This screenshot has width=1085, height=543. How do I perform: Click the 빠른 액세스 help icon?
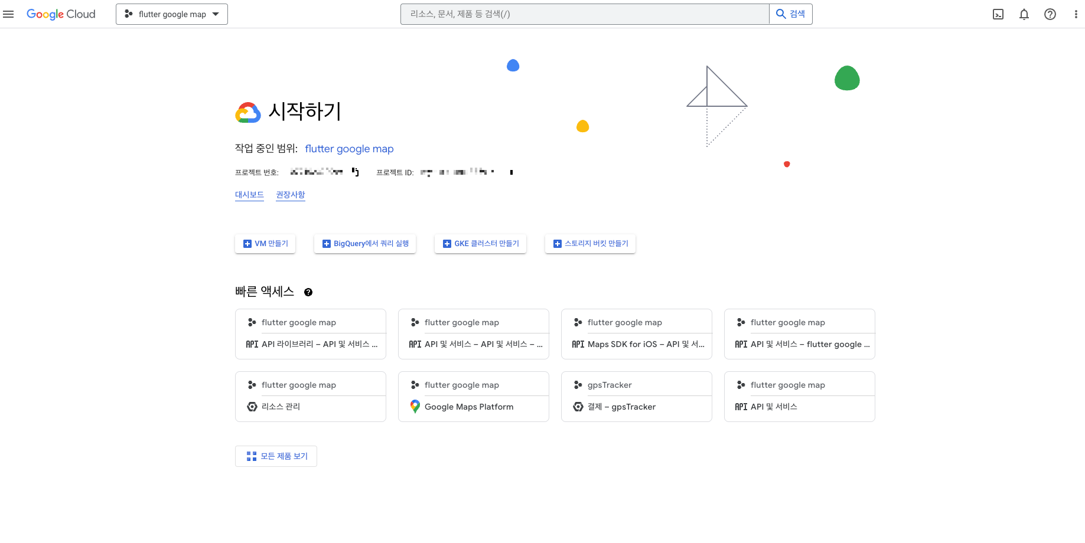[308, 292]
